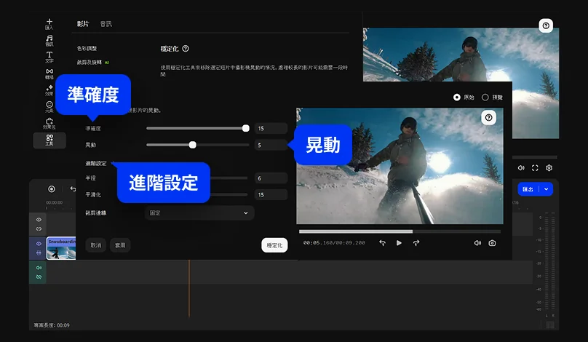588x342 pixels.
Task: Click the orange playhead line in timeline
Action: click(x=189, y=289)
